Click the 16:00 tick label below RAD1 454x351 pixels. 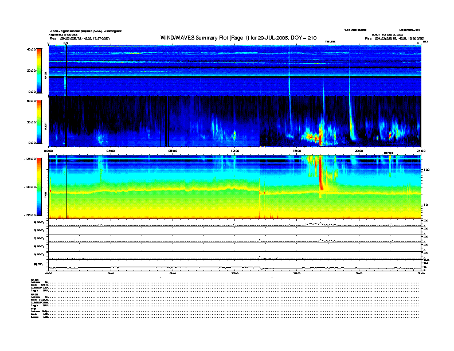point(297,151)
